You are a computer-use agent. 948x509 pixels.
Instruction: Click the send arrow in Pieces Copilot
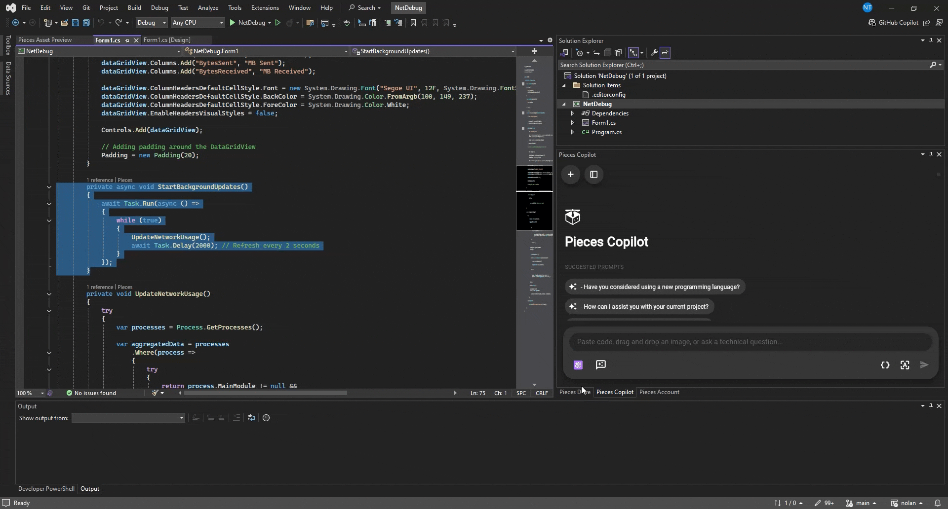pos(925,365)
